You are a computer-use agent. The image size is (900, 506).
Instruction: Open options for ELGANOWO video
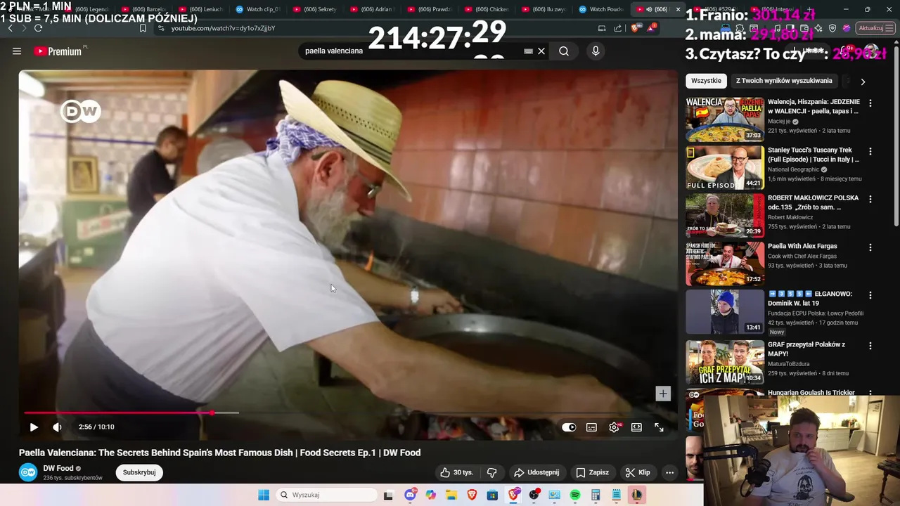click(870, 295)
